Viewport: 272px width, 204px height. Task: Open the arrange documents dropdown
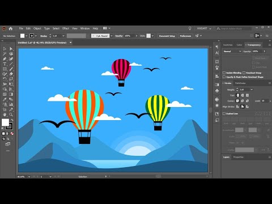(107, 28)
